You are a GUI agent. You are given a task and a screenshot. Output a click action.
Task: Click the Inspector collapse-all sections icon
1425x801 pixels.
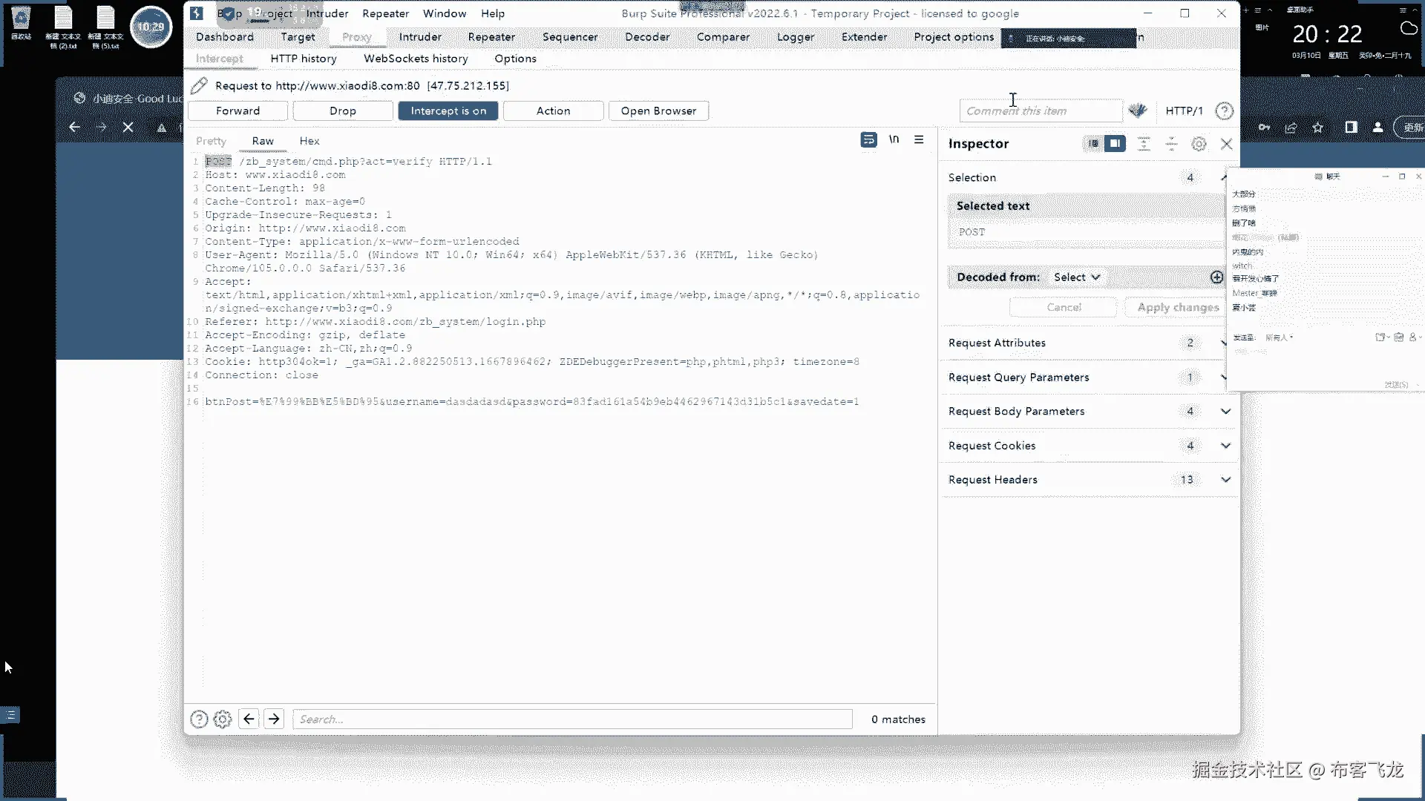(x=1171, y=144)
